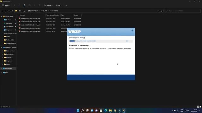
Task: Open the recibos folder in the sidebar
Action: (8, 37)
